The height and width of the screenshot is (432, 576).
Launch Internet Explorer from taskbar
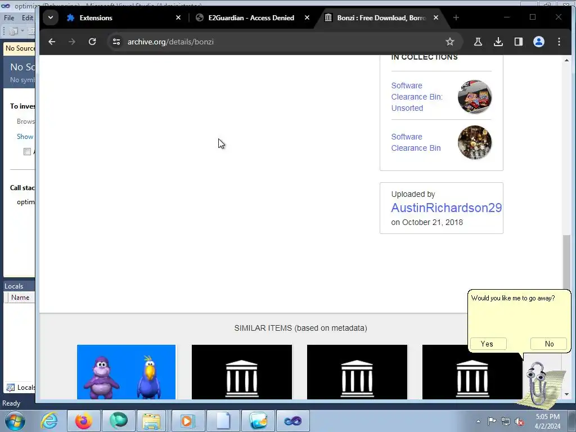49,421
